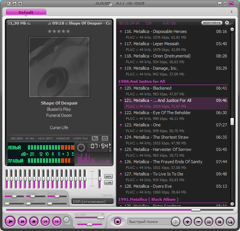Collapse the 1988.And Justice for All group
240x231 pixels.
pos(141,81)
